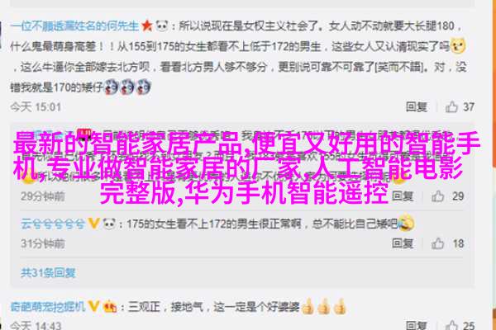Click the panda badge beside 云兮兮兮兮兮
This screenshot has width=496, height=330.
click(x=109, y=224)
